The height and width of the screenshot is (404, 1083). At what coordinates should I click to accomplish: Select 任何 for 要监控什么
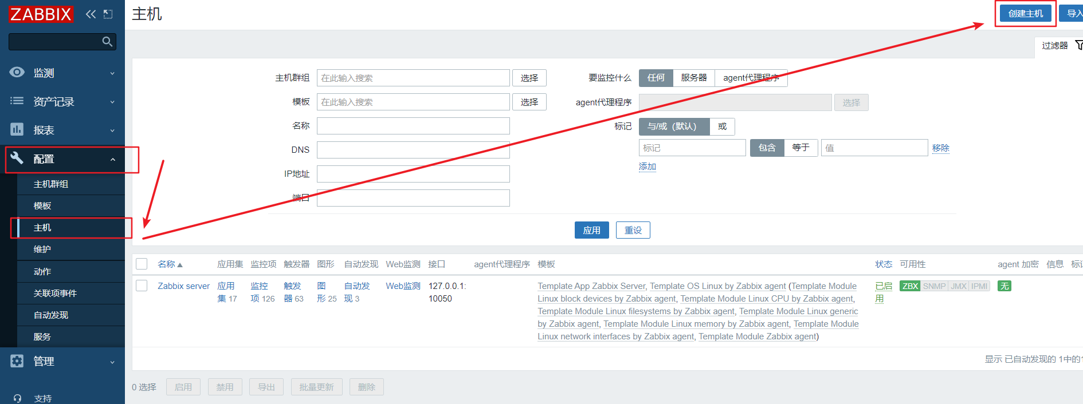[656, 78]
